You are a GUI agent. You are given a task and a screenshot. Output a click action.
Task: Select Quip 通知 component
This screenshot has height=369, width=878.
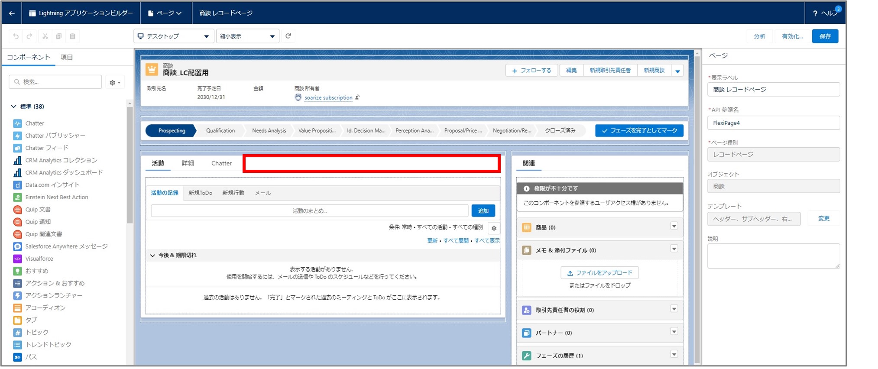[x=32, y=222]
